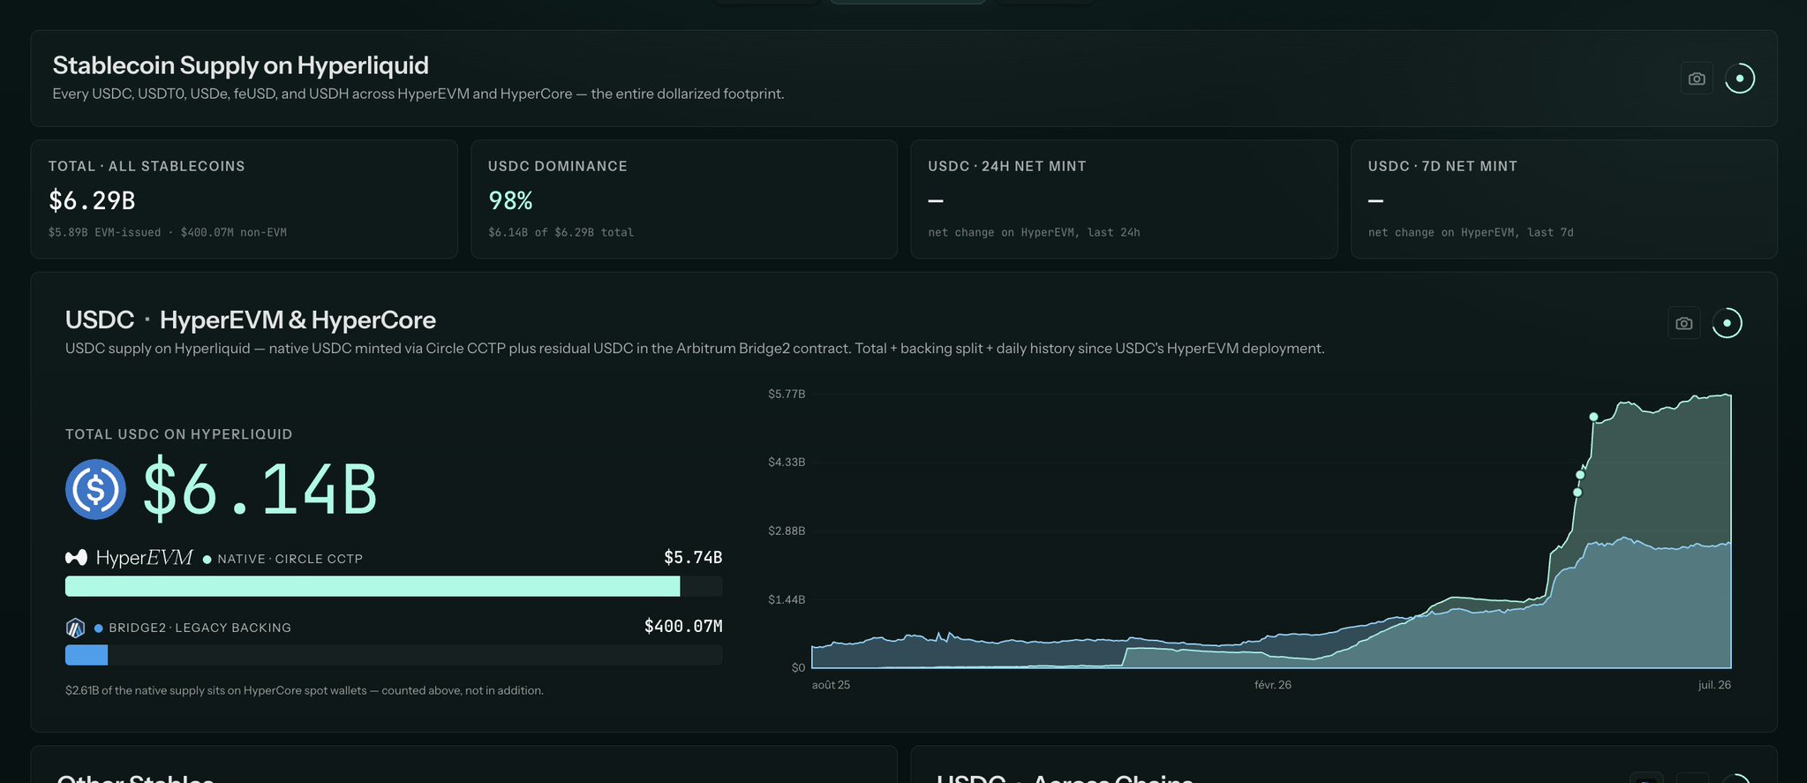Click '$6.14B of $6.29B total' text
Image resolution: width=1807 pixels, height=783 pixels.
pyautogui.click(x=561, y=232)
